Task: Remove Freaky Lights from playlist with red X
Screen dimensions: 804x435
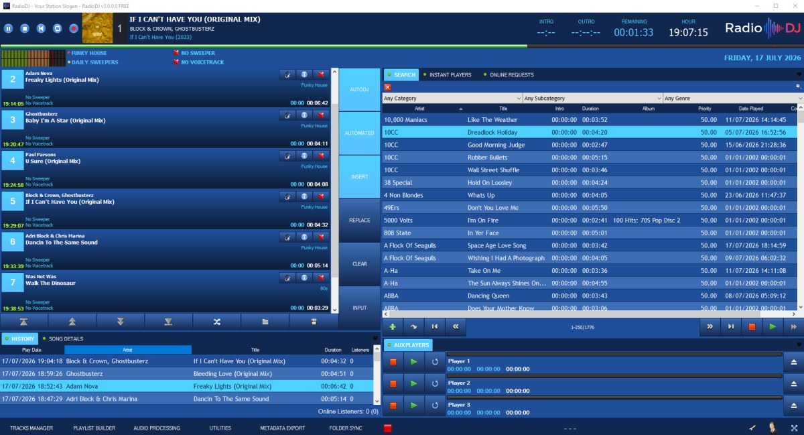Action: [x=321, y=75]
